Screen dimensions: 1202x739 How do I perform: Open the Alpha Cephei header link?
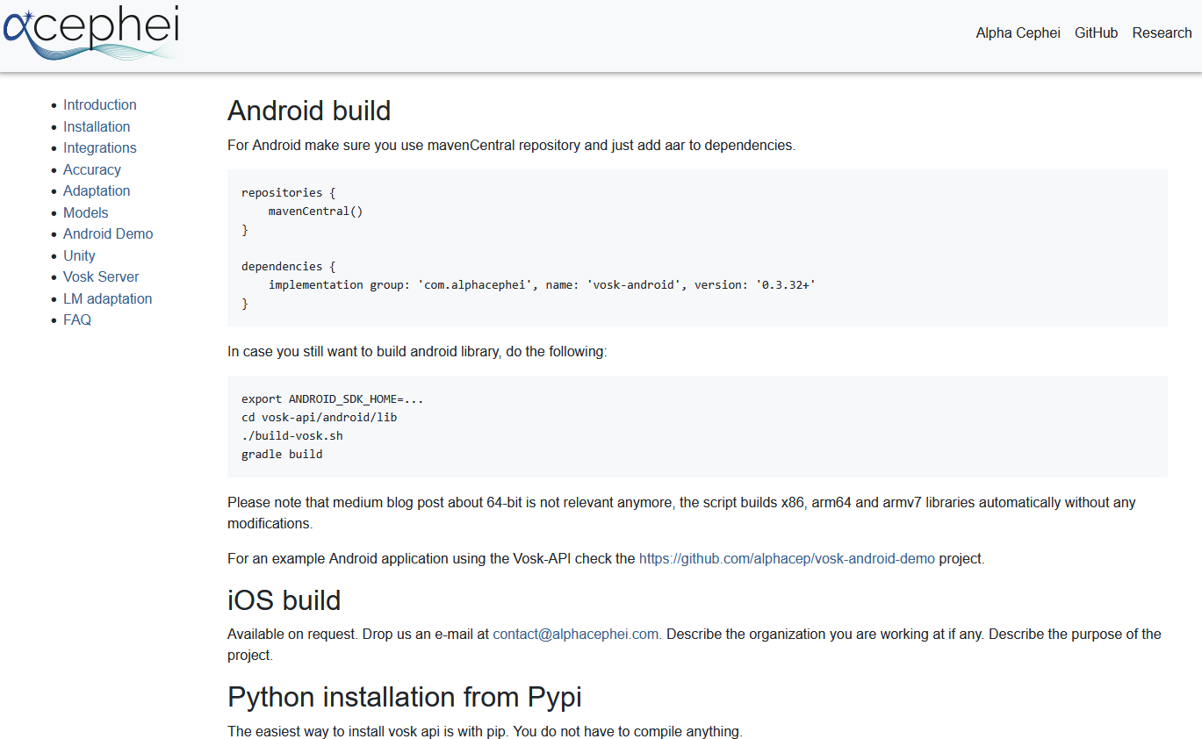1018,33
